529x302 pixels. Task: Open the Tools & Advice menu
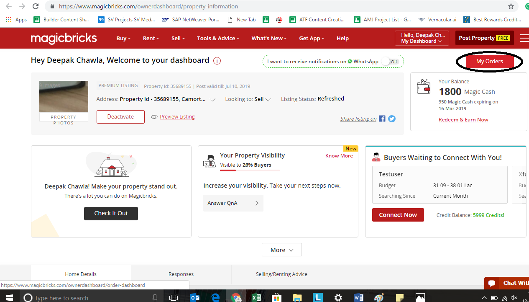pos(218,38)
